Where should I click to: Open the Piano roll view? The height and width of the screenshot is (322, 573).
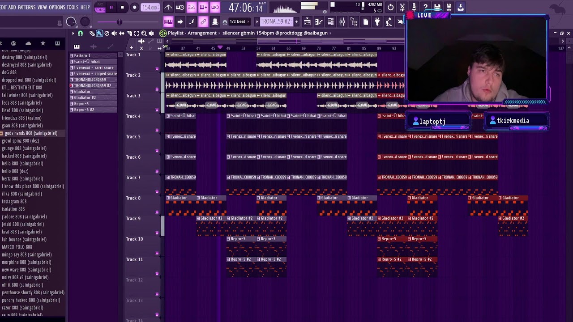[x=319, y=21]
